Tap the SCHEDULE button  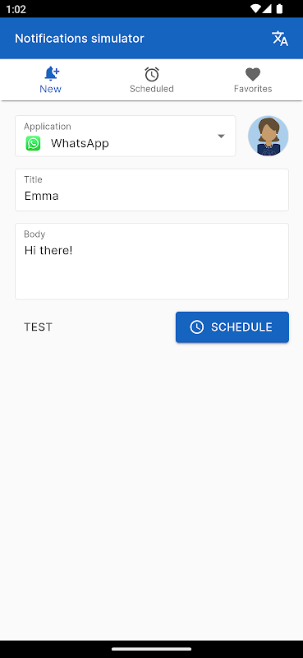click(232, 327)
